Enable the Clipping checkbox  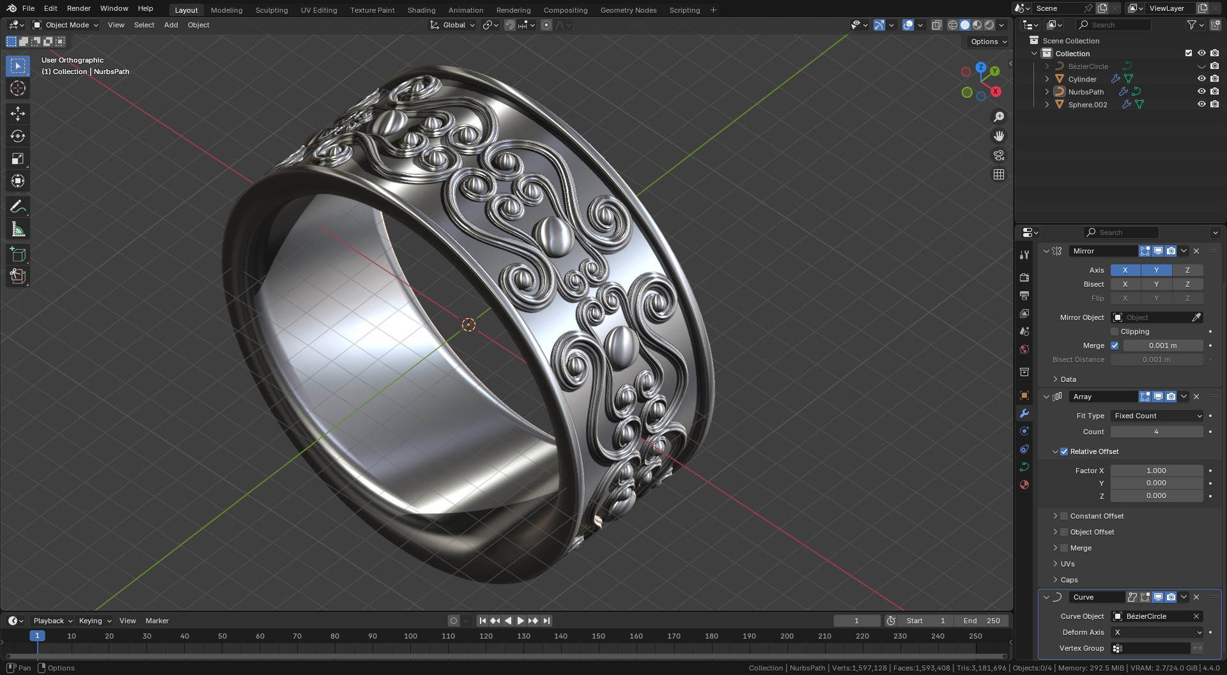(x=1115, y=331)
